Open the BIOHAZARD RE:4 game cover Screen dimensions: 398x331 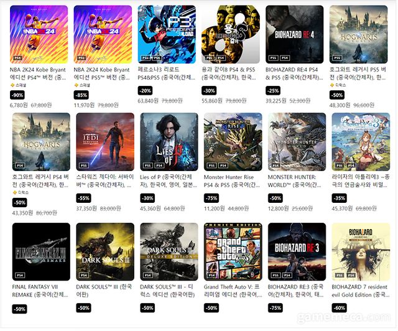(295, 34)
